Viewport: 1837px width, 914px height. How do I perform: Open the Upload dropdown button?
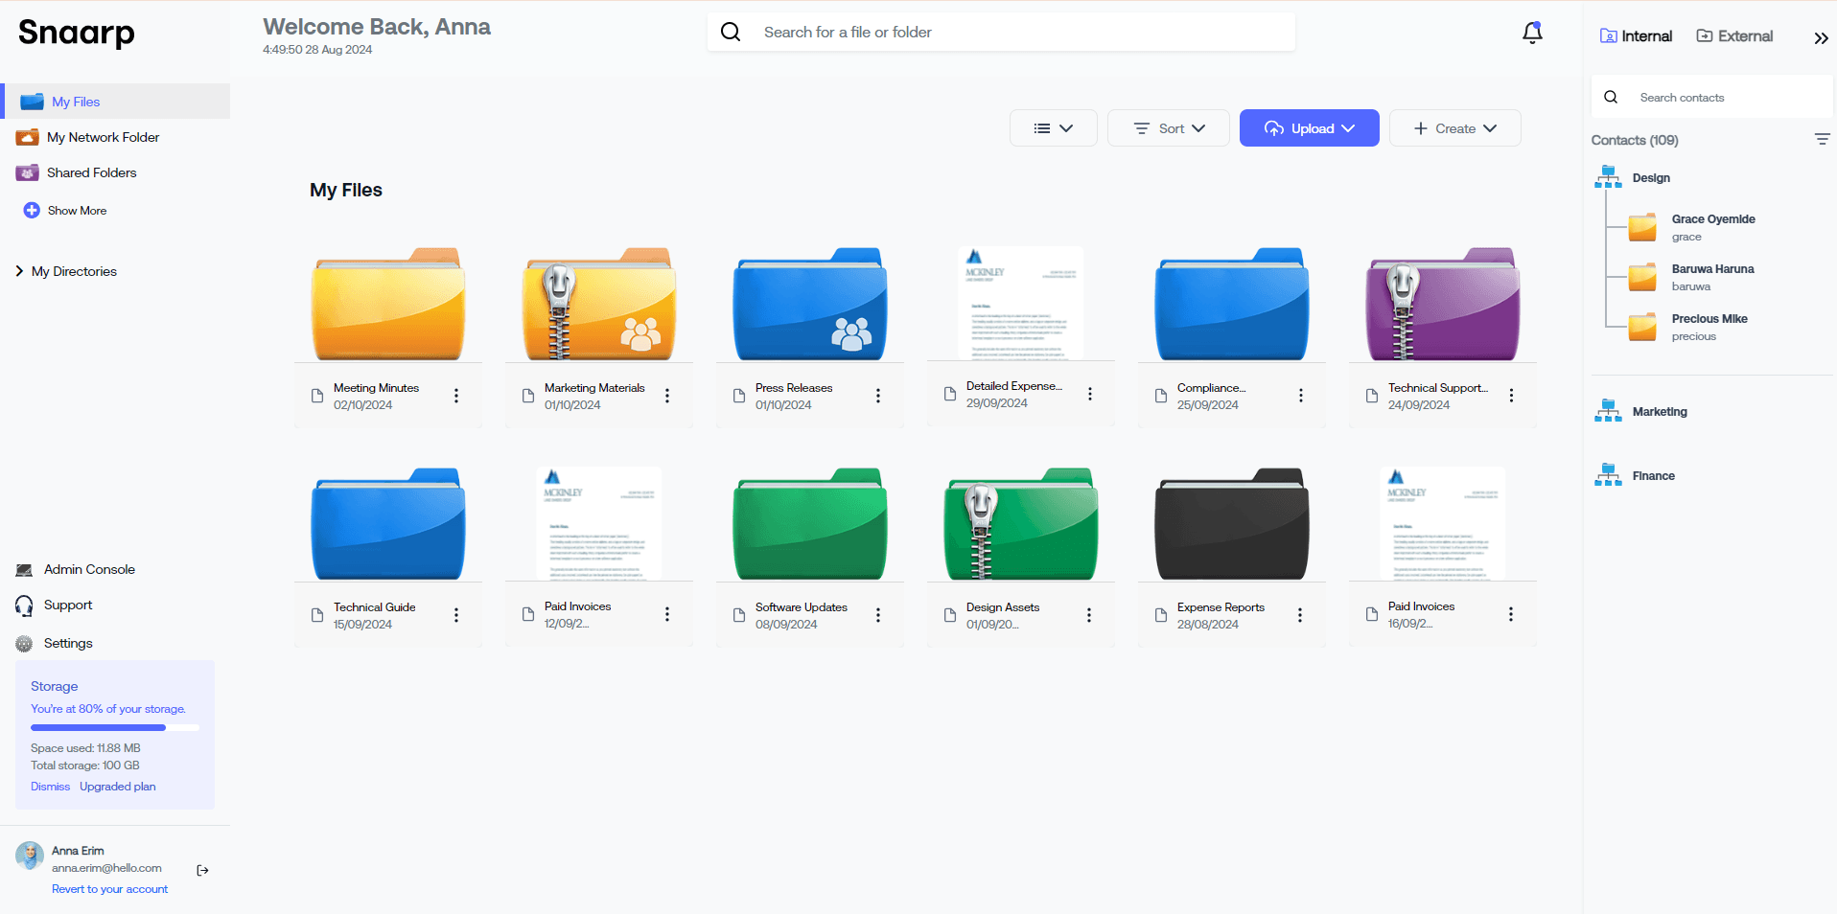(x=1309, y=128)
